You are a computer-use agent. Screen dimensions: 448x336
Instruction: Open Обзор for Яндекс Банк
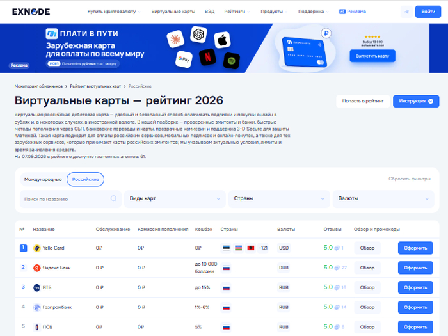point(367,268)
